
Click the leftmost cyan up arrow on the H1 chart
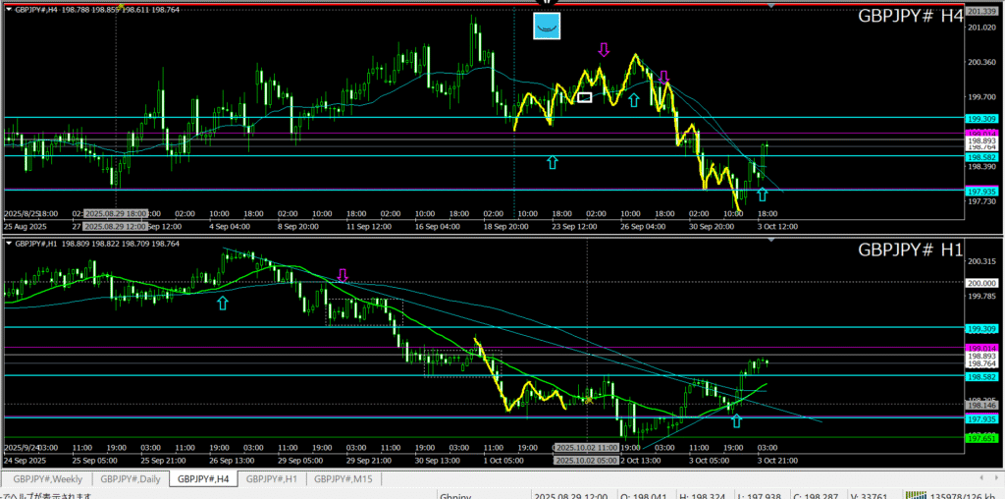point(223,304)
